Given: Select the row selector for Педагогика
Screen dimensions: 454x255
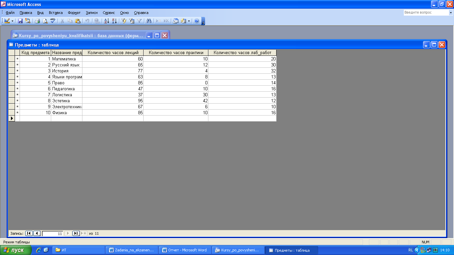Looking at the screenshot, I should [12, 89].
